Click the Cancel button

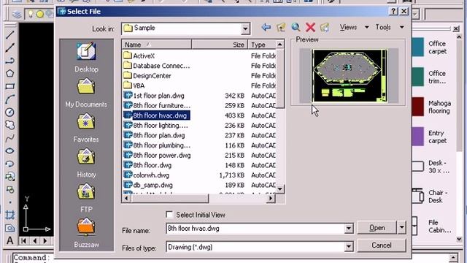point(381,245)
